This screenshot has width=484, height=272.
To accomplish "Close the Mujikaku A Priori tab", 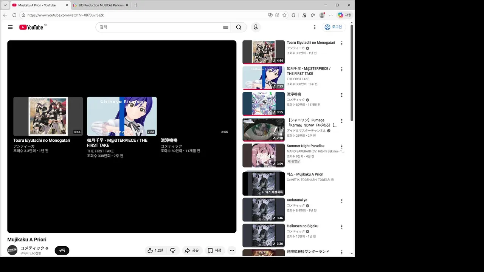I will pos(67,5).
